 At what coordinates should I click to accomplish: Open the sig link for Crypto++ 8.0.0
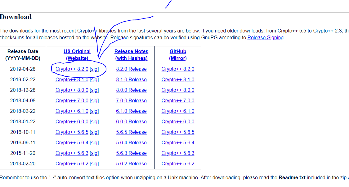point(94,90)
